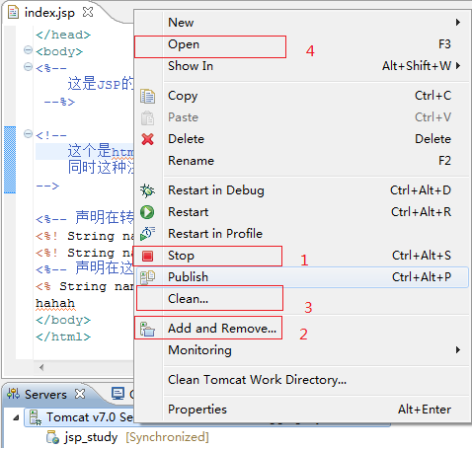This screenshot has width=472, height=449.
Task: Collapse the Tomcat v7.0 server tree node
Action: click(x=16, y=417)
